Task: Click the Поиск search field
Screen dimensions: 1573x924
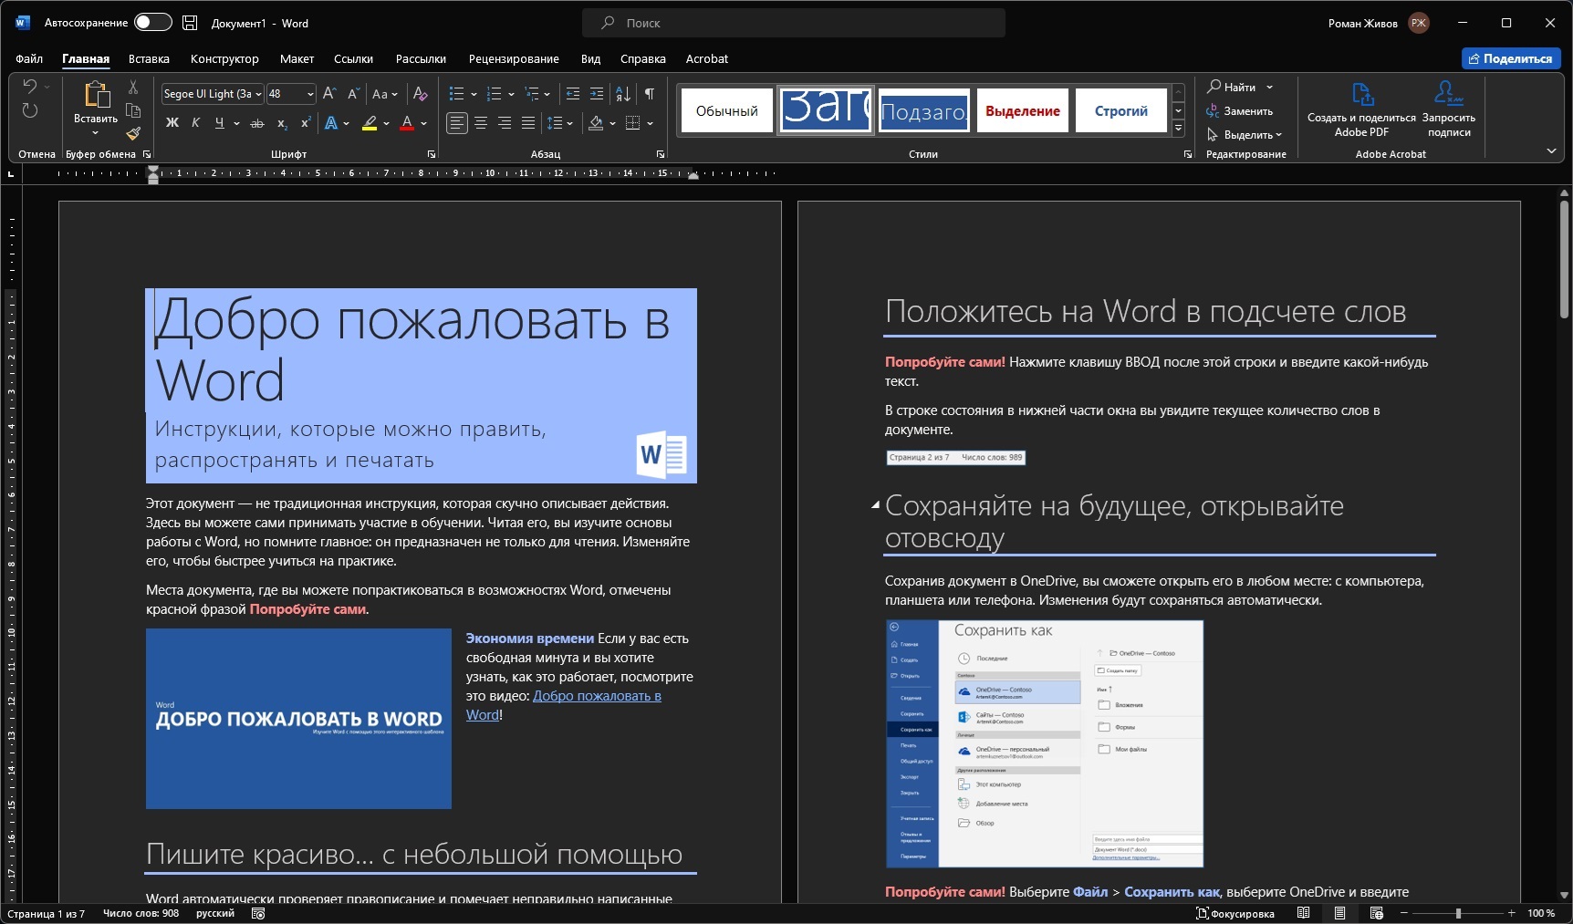Action: pos(794,23)
